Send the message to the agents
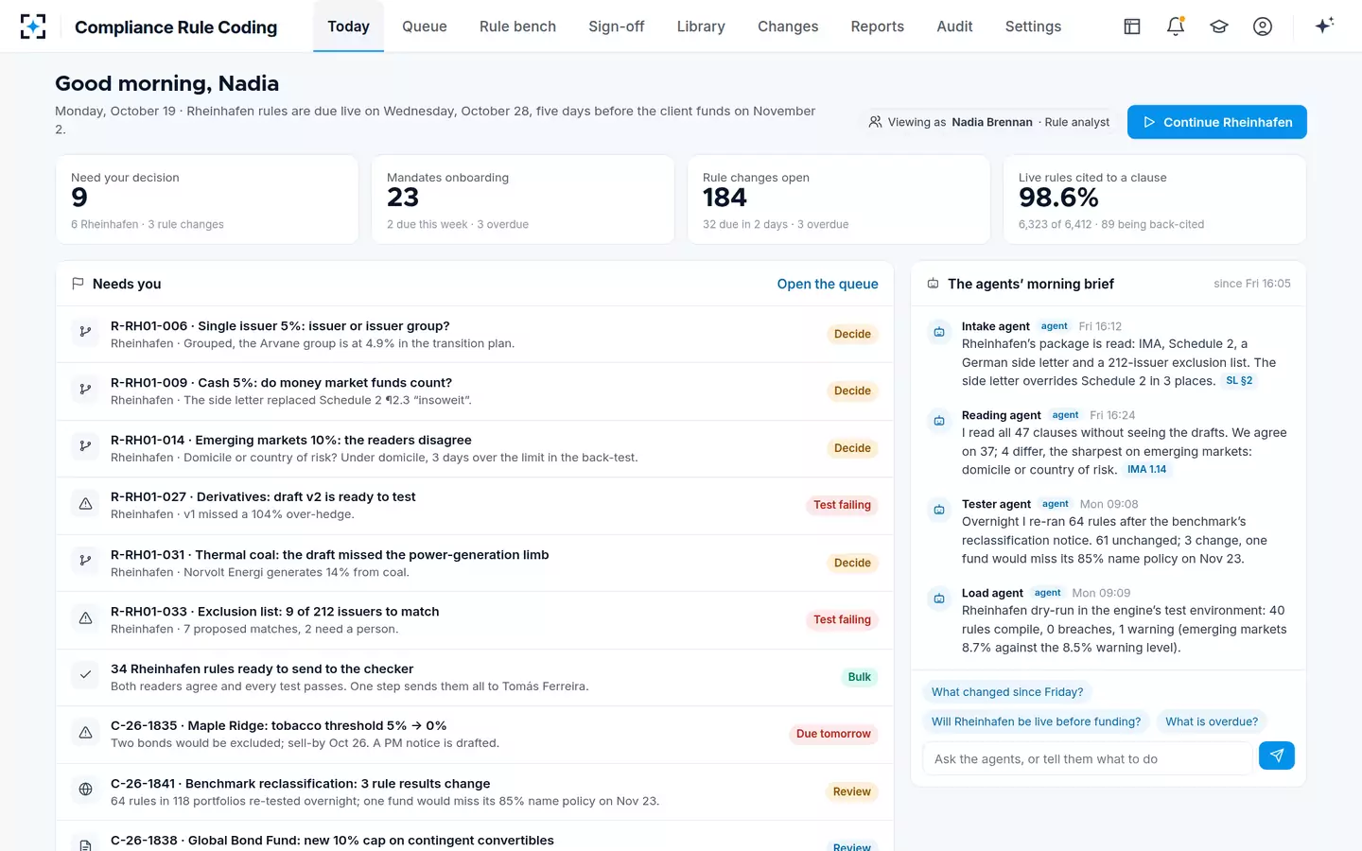1362x851 pixels. coord(1277,755)
